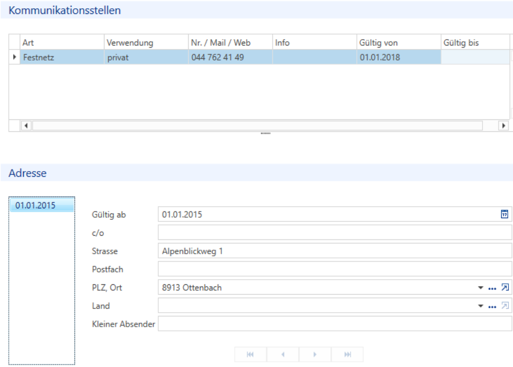This screenshot has height=367, width=513.
Task: Open linked record for PLZ, Ort
Action: 505,287
